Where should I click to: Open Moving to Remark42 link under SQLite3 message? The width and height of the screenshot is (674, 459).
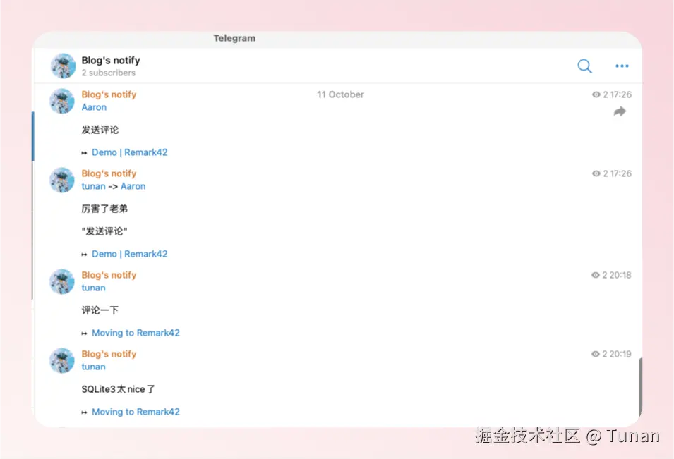click(x=136, y=412)
